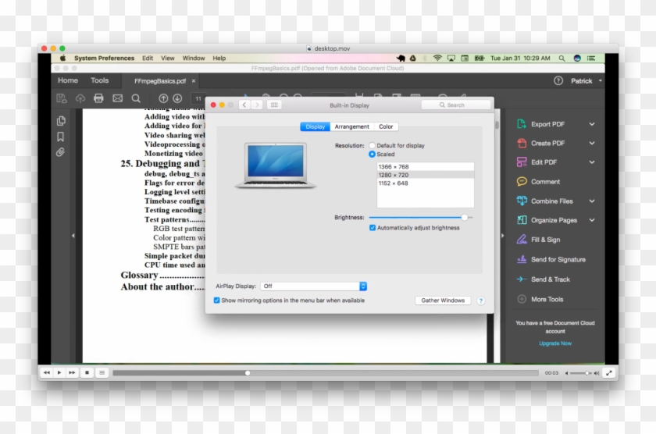Click the AirPlay display icon in menu bar
The width and height of the screenshot is (656, 434).
tap(451, 58)
